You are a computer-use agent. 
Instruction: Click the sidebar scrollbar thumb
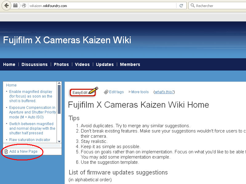pyautogui.click(x=59, y=99)
